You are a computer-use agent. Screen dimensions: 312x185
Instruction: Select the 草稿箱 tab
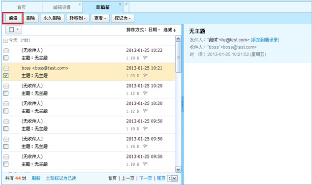click(103, 7)
